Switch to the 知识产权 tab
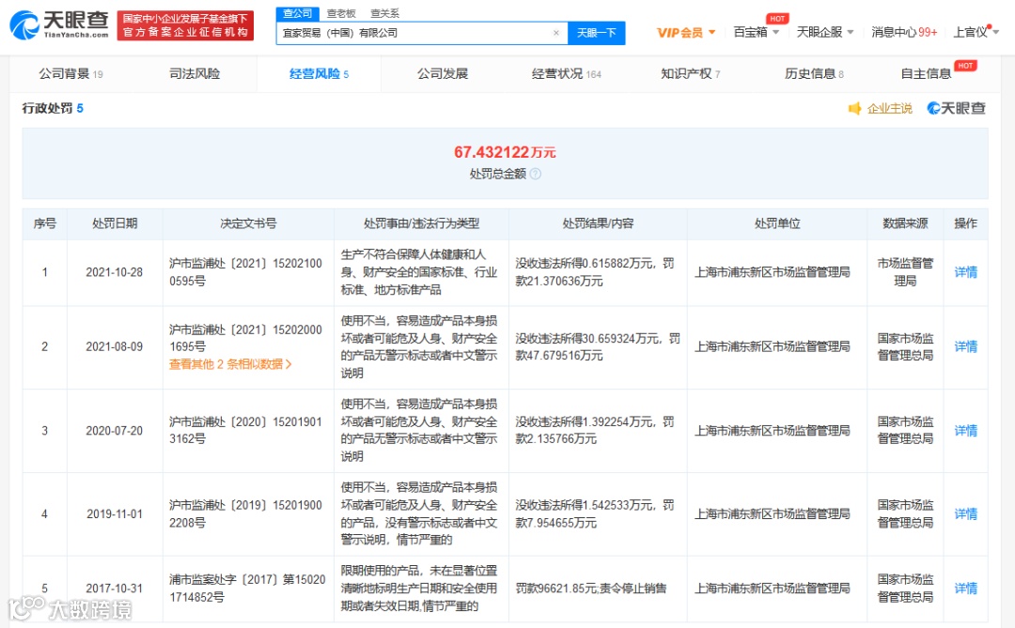1015x628 pixels. coord(690,74)
